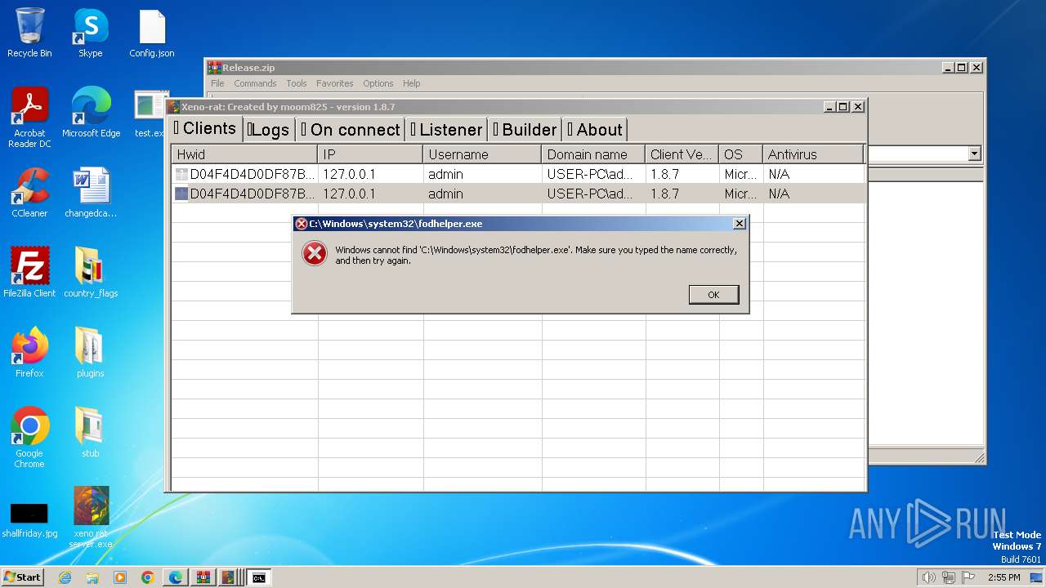Open Windows Media Player taskbar icon
This screenshot has width=1046, height=588.
pos(120,577)
